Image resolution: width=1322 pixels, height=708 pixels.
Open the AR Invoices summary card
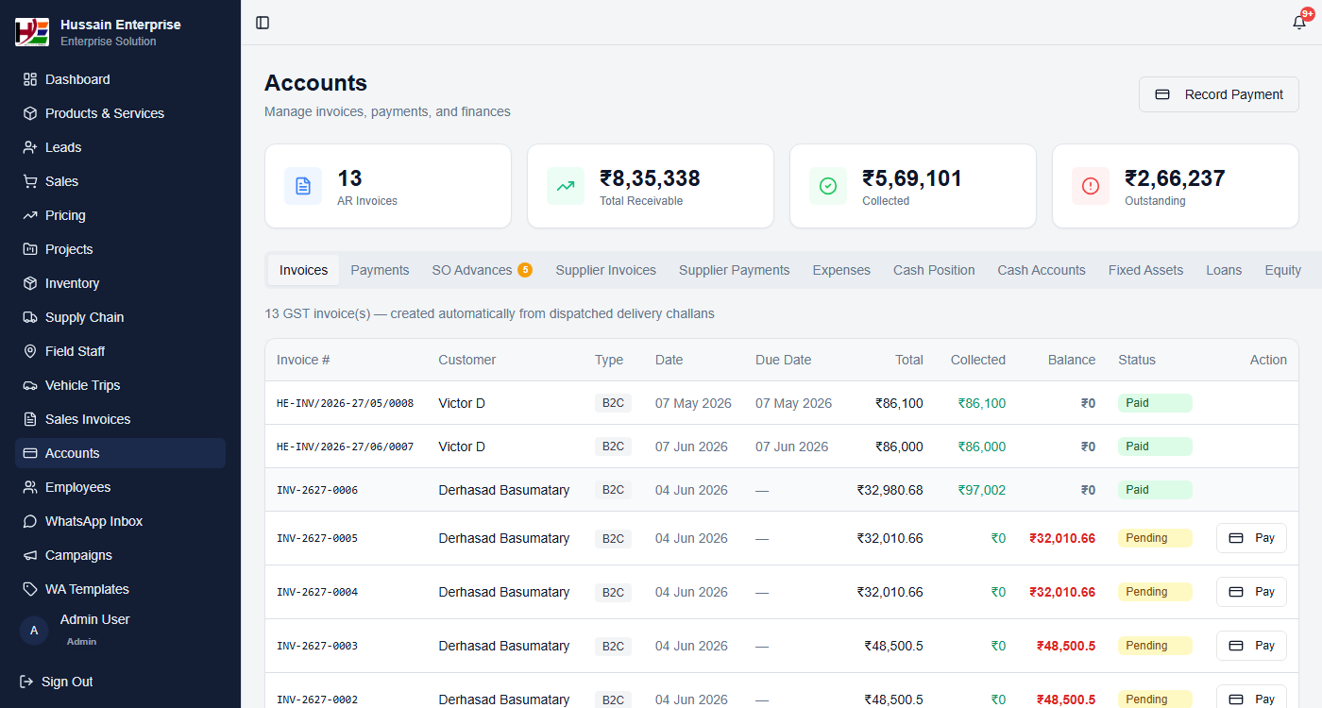pyautogui.click(x=388, y=186)
